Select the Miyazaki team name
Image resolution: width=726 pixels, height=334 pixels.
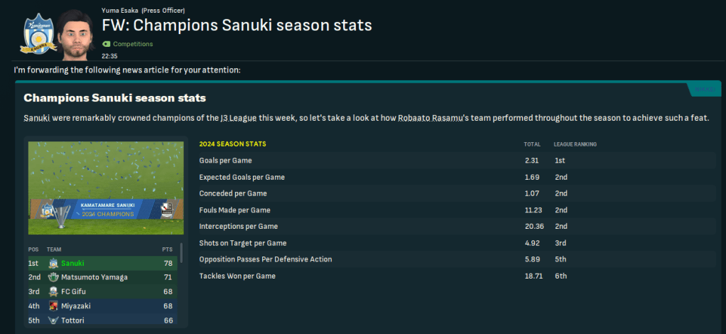(76, 306)
